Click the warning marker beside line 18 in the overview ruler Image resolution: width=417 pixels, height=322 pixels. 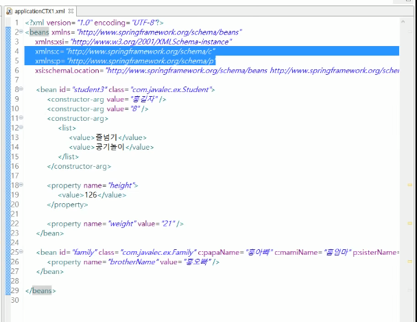pyautogui.click(x=410, y=185)
